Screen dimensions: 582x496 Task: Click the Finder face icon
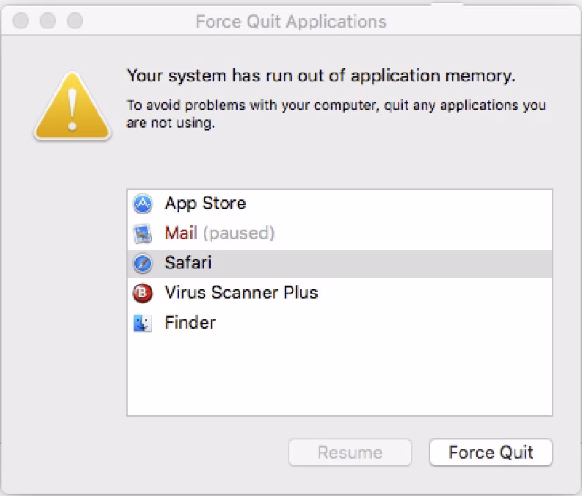click(142, 323)
